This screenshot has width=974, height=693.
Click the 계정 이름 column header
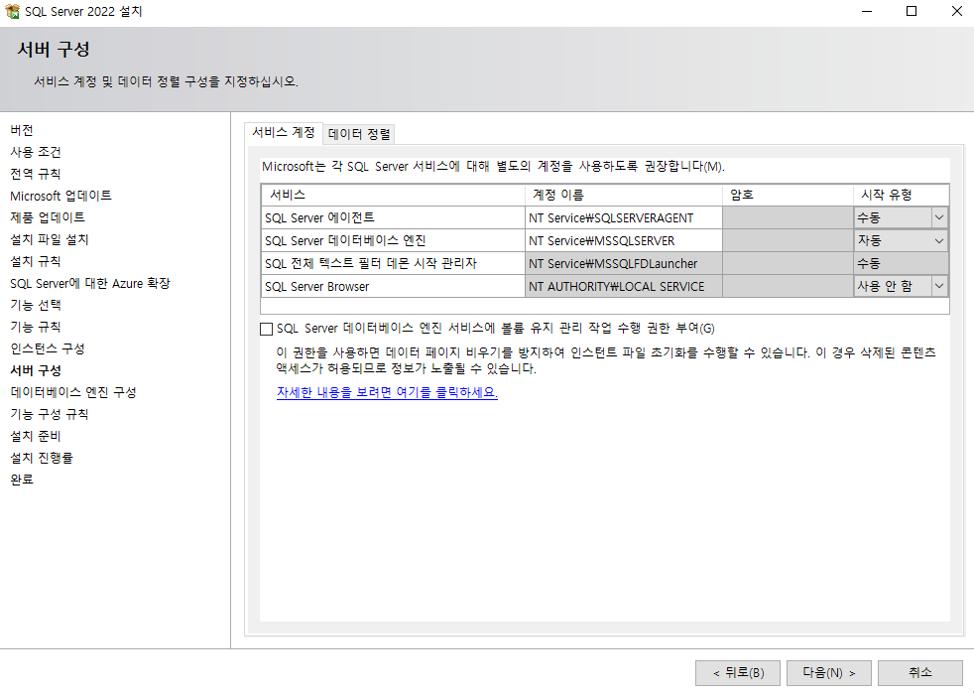click(x=624, y=195)
